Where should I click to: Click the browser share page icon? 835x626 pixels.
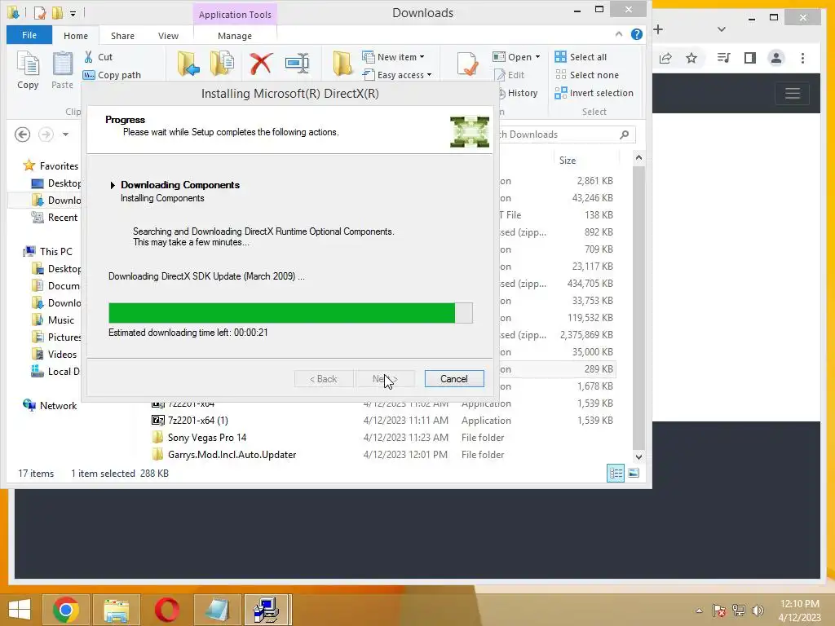(x=665, y=58)
